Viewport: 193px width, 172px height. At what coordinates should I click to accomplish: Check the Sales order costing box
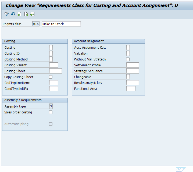51,112
